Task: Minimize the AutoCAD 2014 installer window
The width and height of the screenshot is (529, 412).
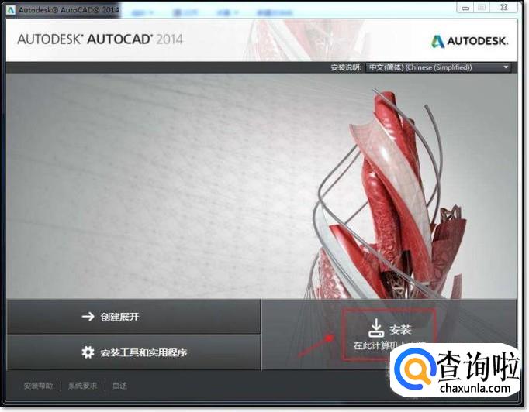Action: 465,8
